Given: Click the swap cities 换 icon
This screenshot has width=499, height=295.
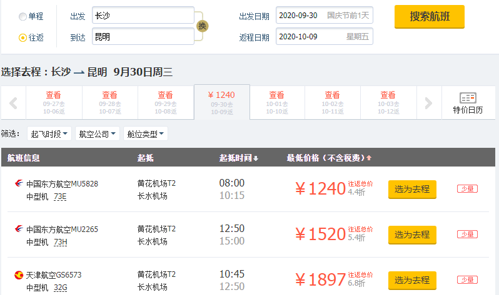Looking at the screenshot, I should click(201, 26).
